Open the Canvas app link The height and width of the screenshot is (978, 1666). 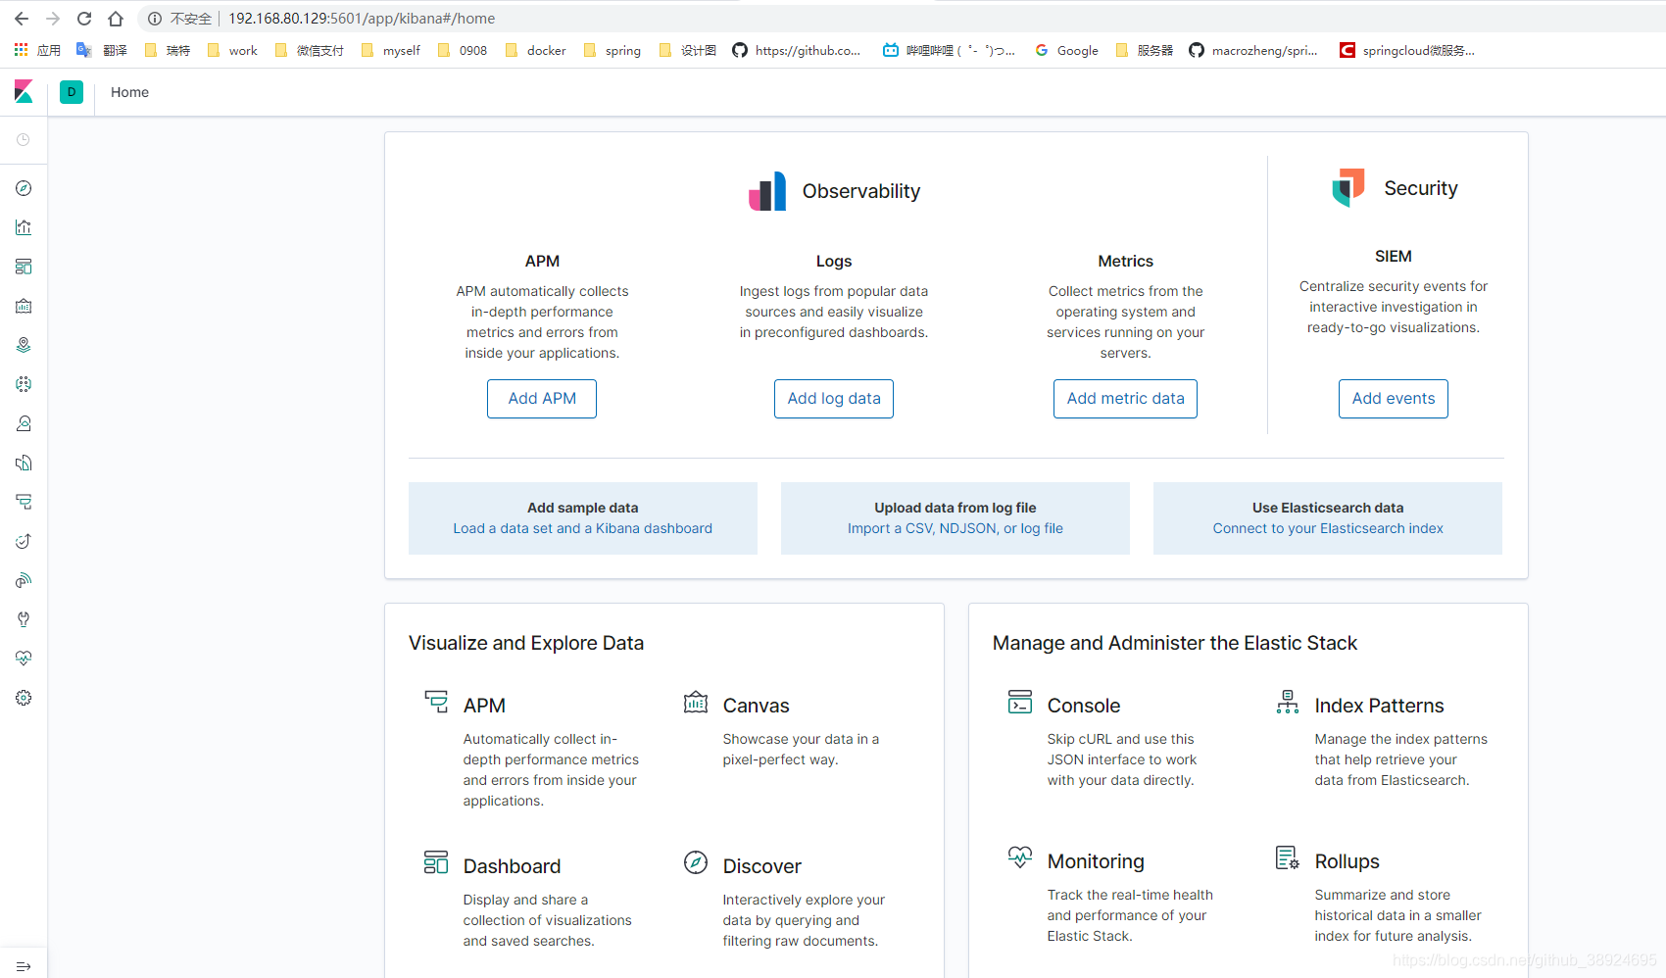tap(756, 706)
